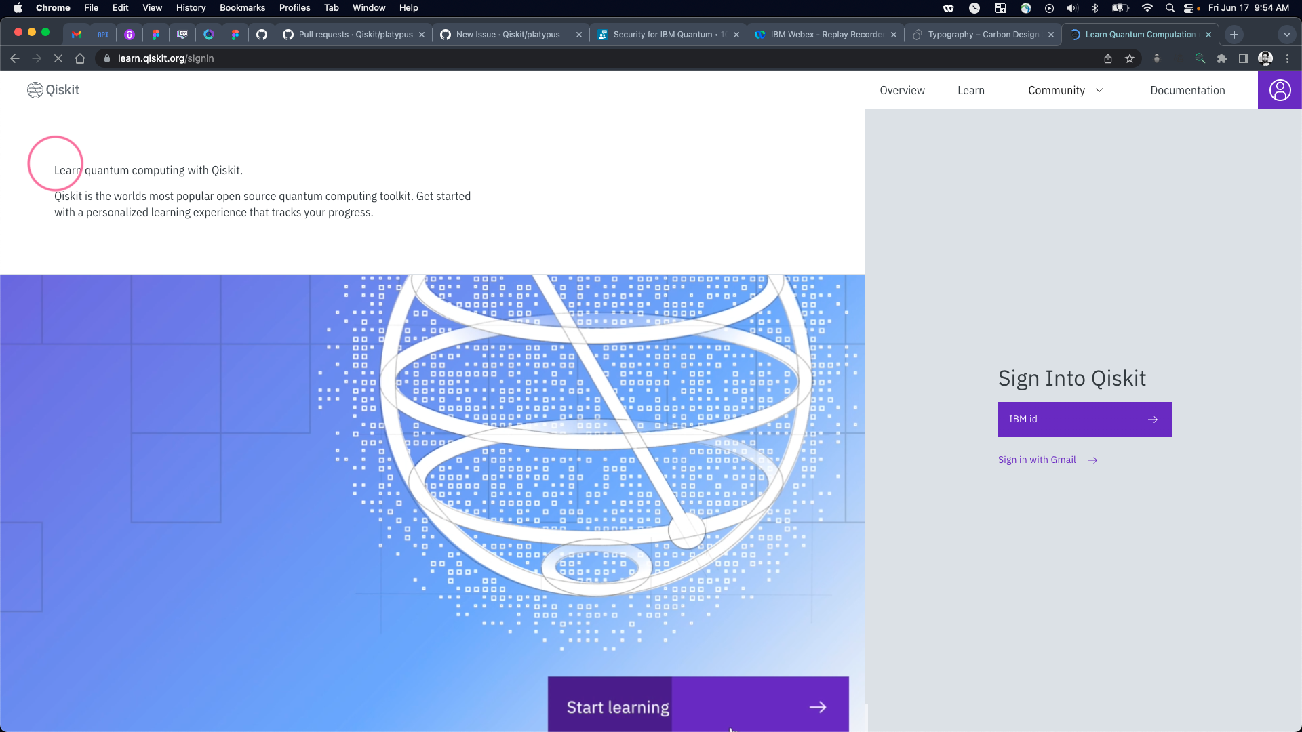
Task: Open the tab search chevron
Action: (1286, 35)
